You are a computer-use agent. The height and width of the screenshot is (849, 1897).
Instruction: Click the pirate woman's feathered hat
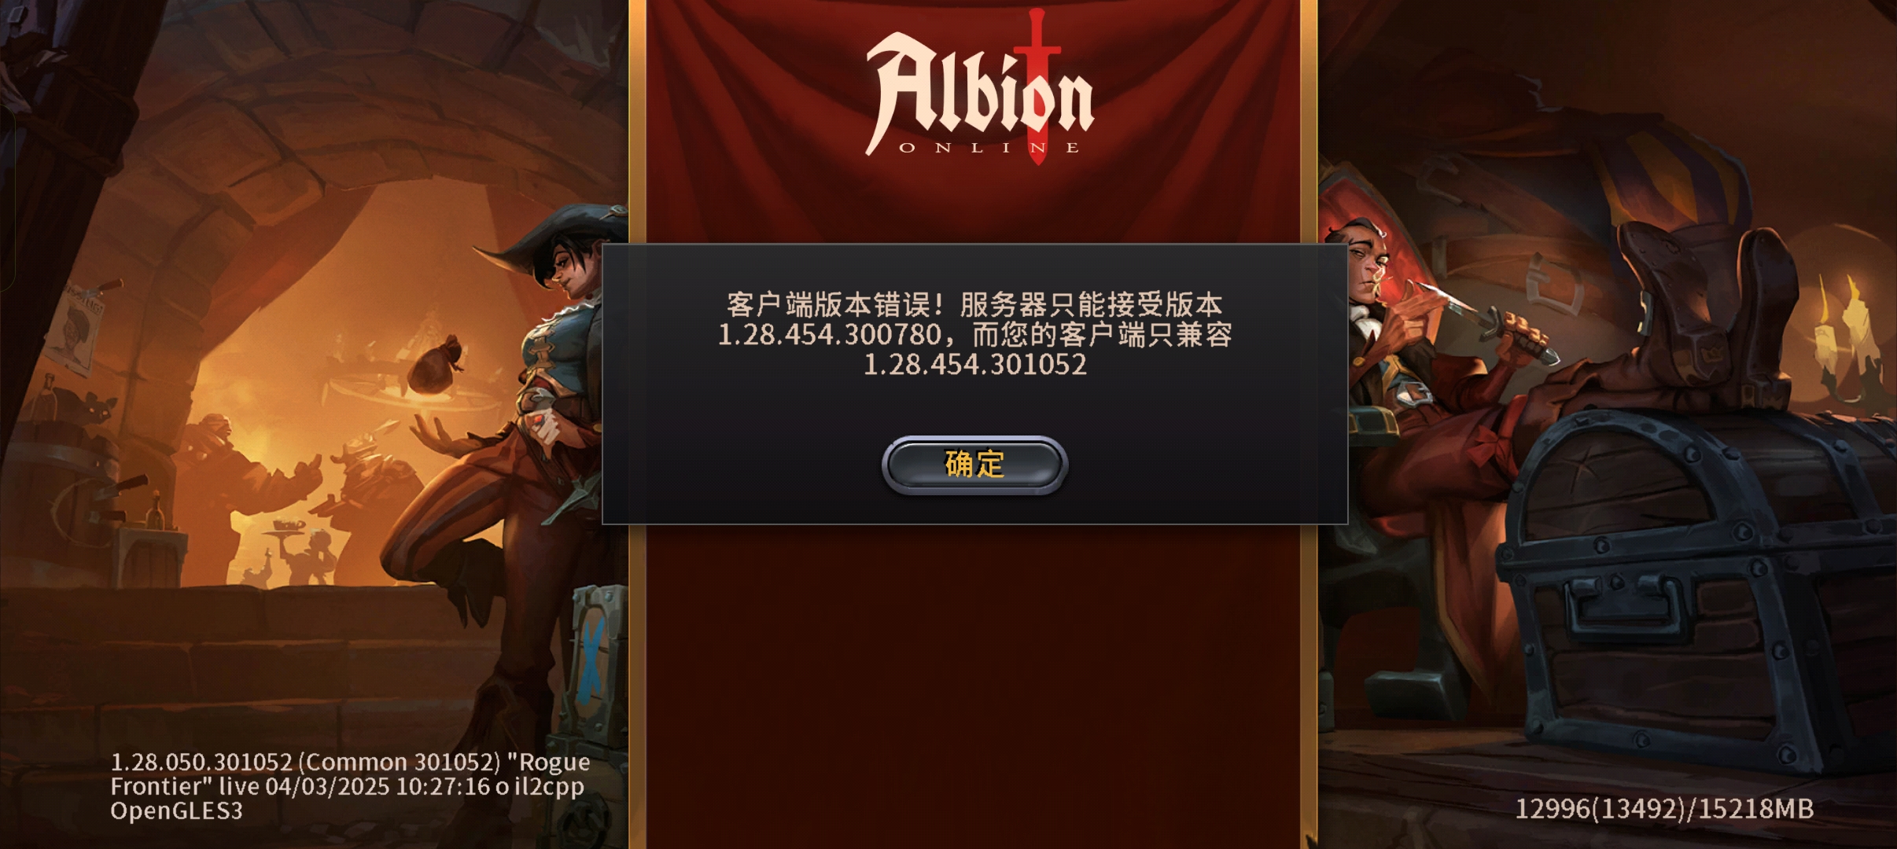(x=551, y=236)
